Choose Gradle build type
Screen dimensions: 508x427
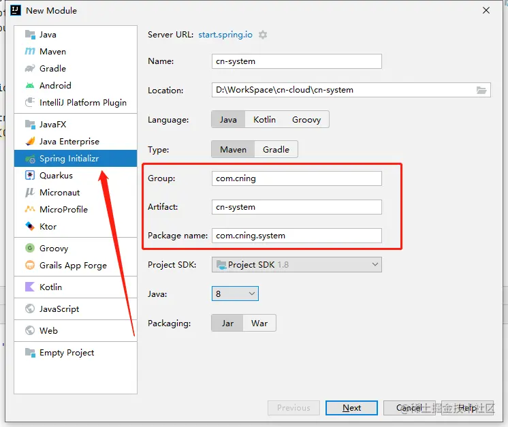[x=276, y=149]
